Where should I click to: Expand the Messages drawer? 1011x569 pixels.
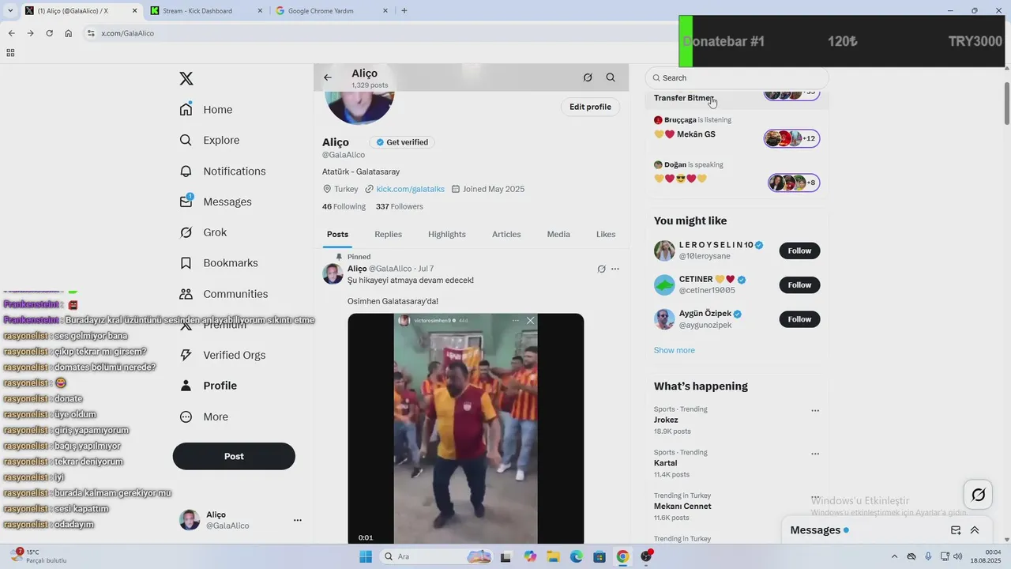[x=975, y=530]
